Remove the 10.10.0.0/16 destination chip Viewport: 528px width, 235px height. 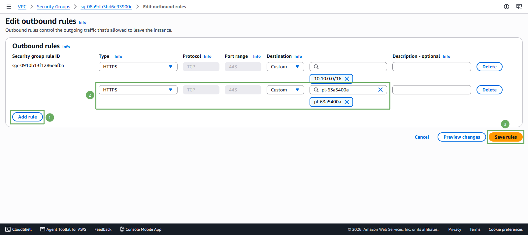347,79
